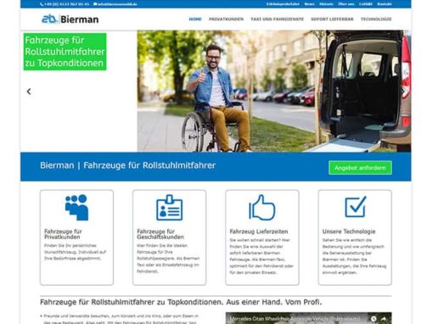Click the group people icon for Privatkunden
The image size is (433, 324).
76,208
